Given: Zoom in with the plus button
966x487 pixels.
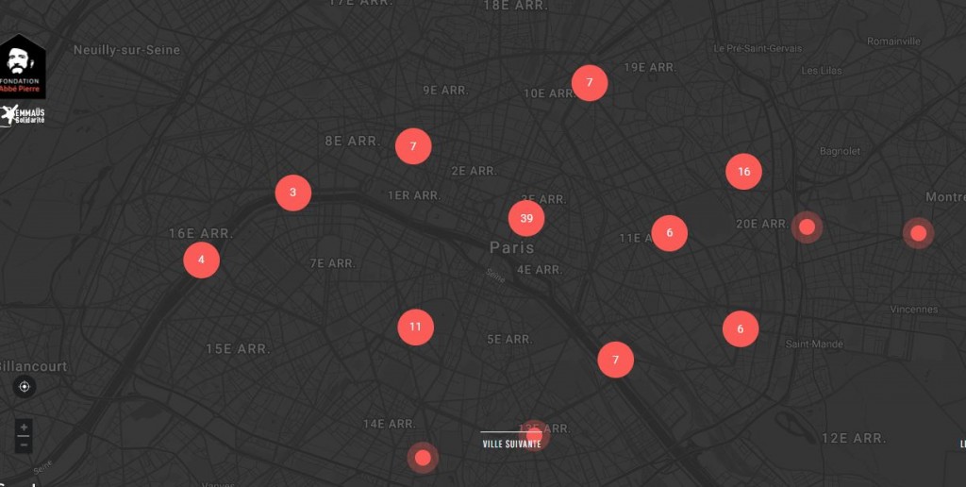Looking at the screenshot, I should tap(25, 428).
